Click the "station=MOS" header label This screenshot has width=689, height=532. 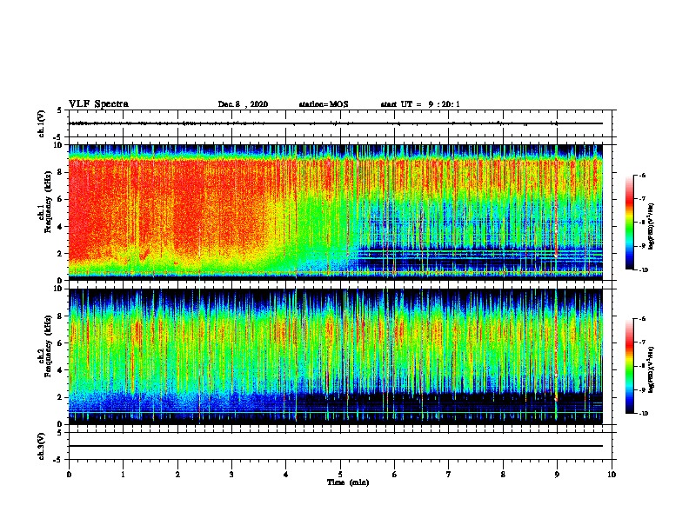tap(324, 104)
